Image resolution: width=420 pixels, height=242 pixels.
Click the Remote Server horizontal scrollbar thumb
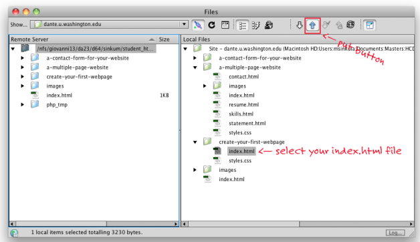[x=61, y=223]
